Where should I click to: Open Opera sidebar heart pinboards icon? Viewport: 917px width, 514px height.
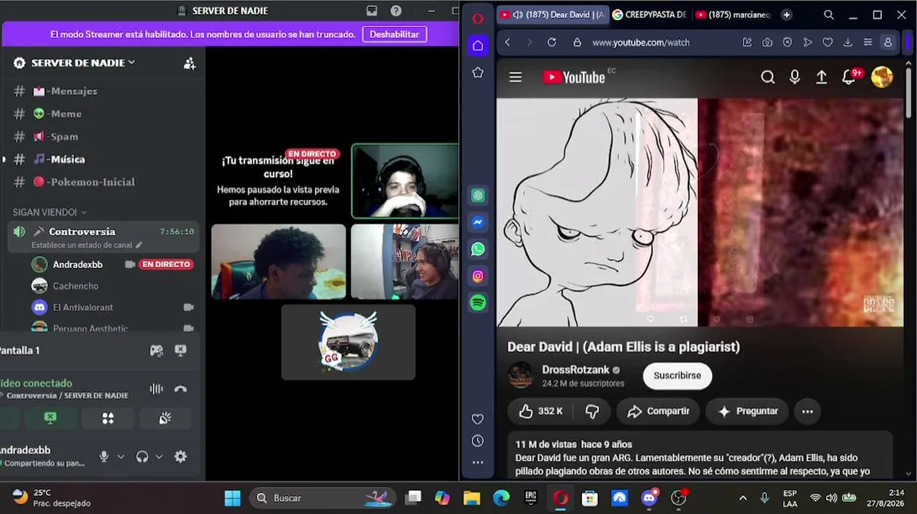click(478, 419)
